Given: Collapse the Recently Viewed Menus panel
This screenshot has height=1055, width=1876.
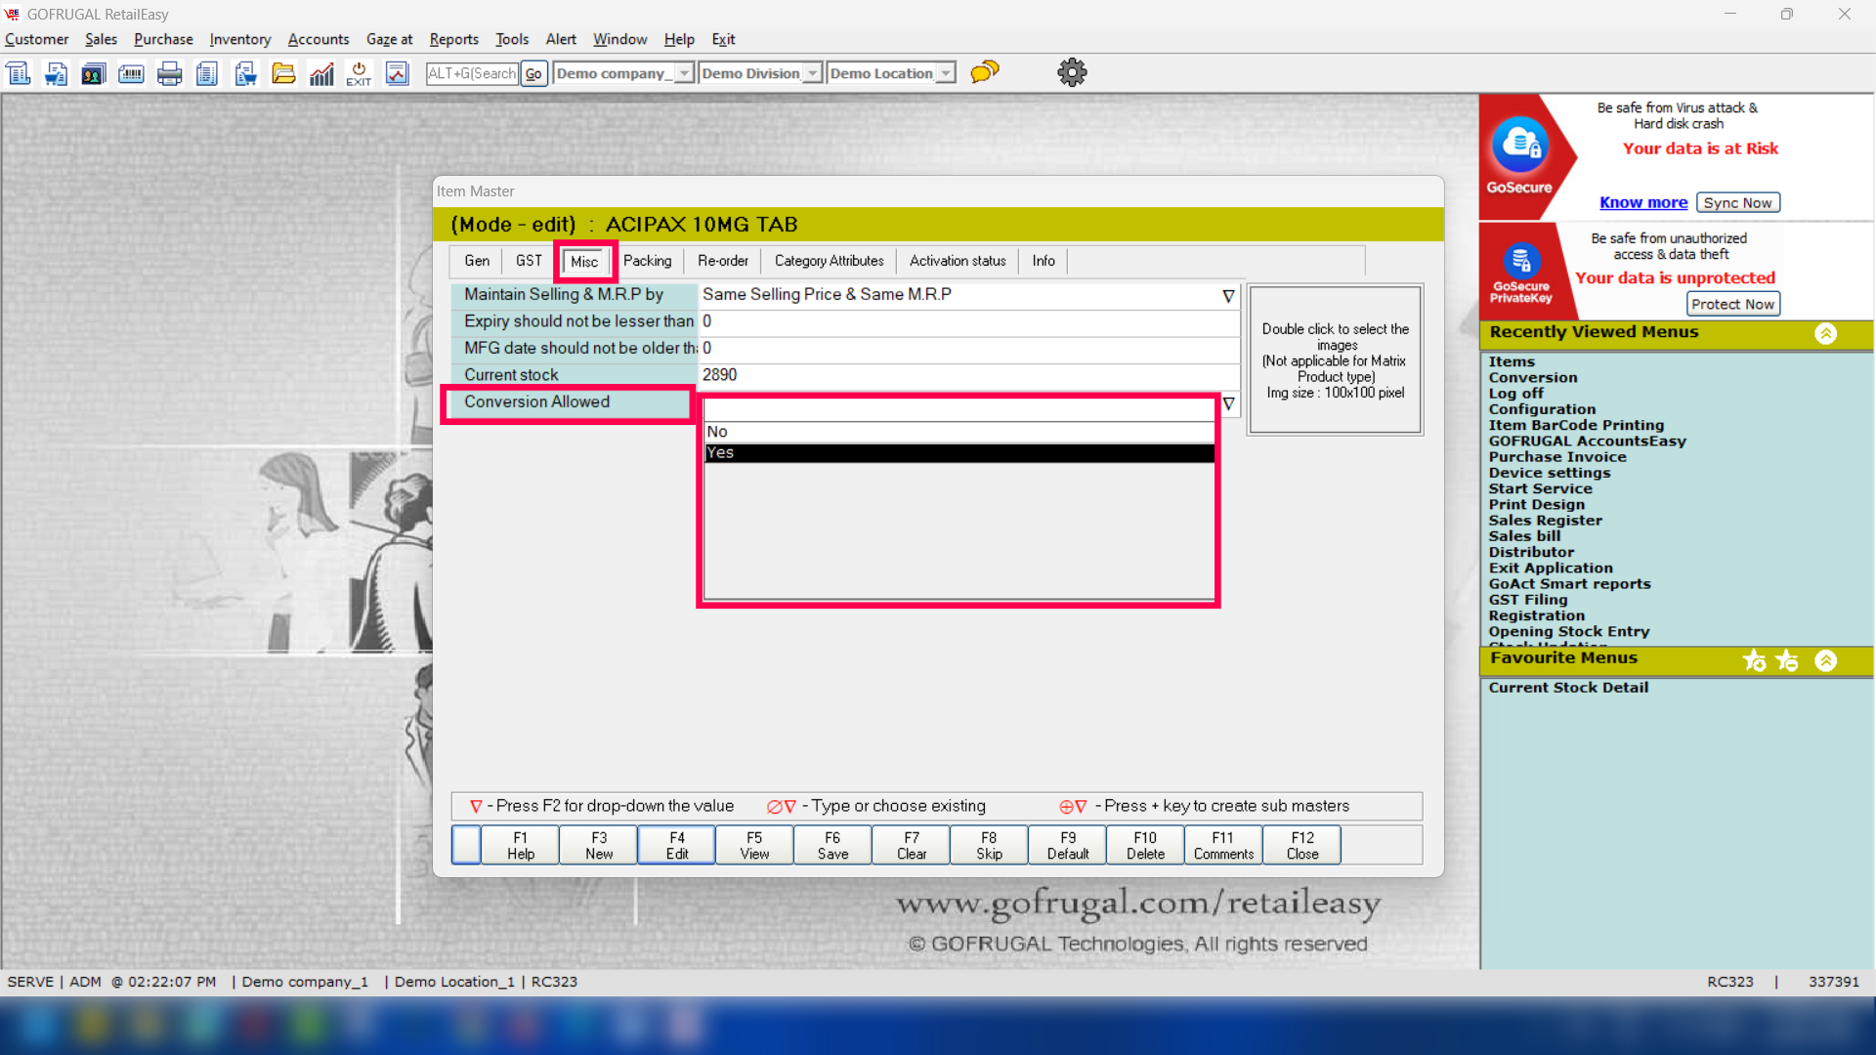Looking at the screenshot, I should pyautogui.click(x=1825, y=333).
